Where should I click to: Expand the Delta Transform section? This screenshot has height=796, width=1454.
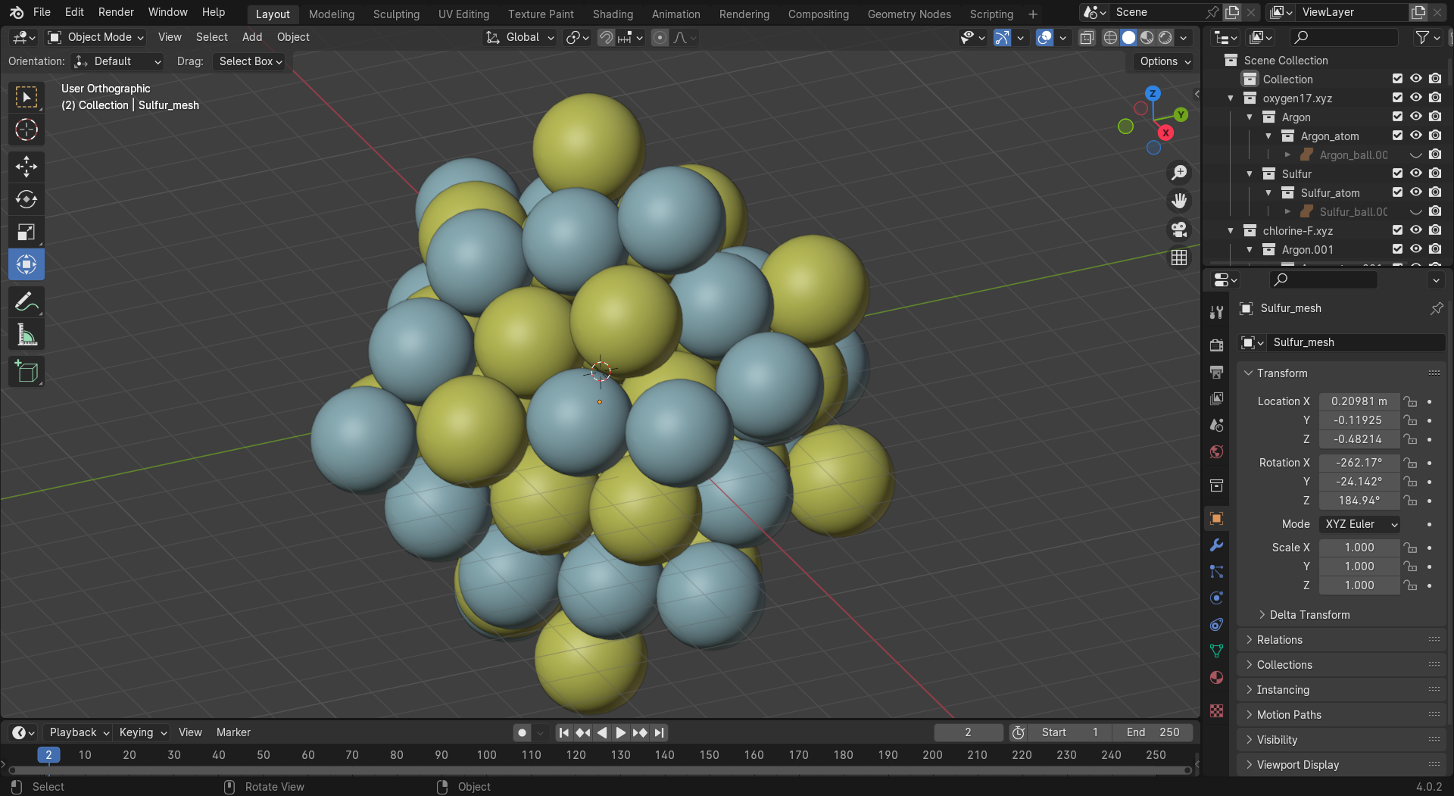point(1309,615)
